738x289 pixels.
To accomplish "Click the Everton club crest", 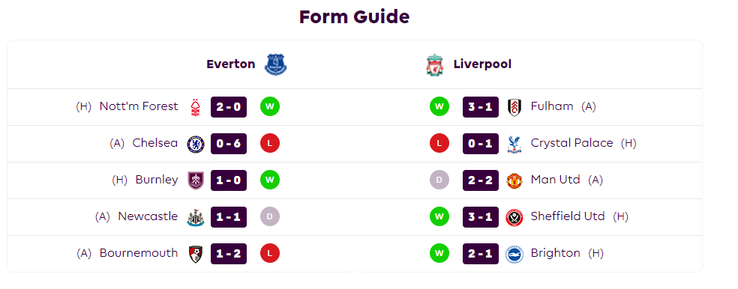I will [x=276, y=64].
